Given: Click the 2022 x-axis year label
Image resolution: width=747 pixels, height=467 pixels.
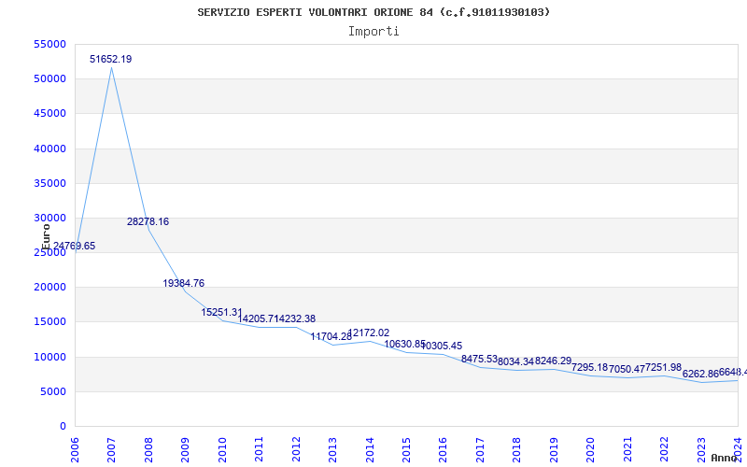Looking at the screenshot, I should [x=665, y=449].
